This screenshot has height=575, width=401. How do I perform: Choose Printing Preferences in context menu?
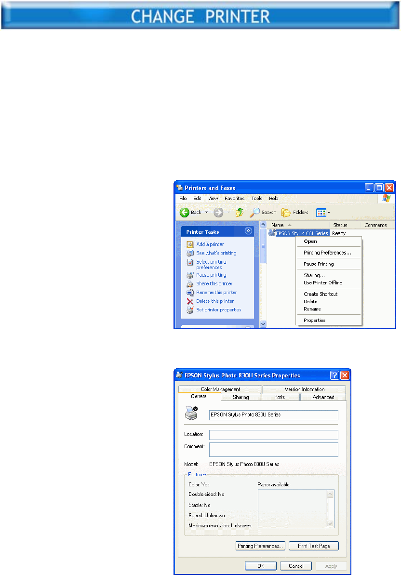329,253
